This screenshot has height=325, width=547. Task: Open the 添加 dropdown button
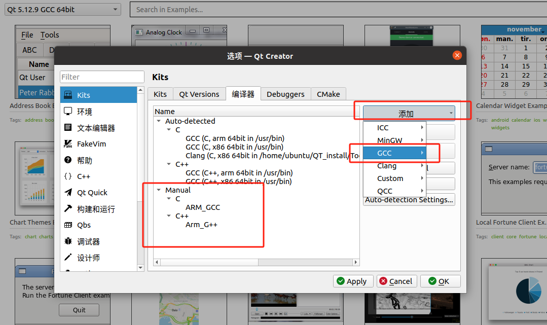(x=409, y=114)
